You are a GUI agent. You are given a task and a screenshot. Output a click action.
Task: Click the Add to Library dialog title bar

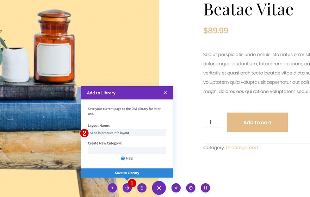click(x=120, y=93)
